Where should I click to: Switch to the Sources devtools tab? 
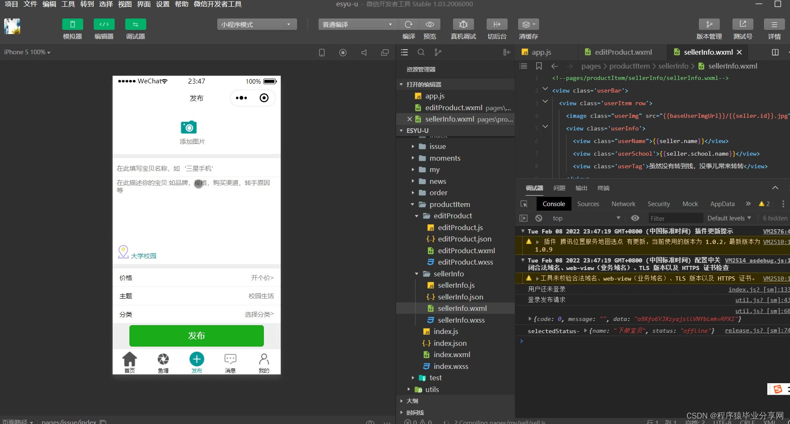click(588, 204)
